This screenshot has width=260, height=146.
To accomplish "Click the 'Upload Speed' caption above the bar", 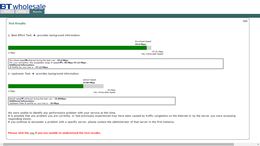I will 89,80.
